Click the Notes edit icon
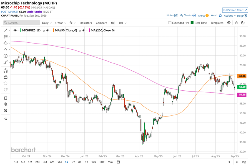Image resolution: width=251 pixels, height=166 pixels. (176, 15)
